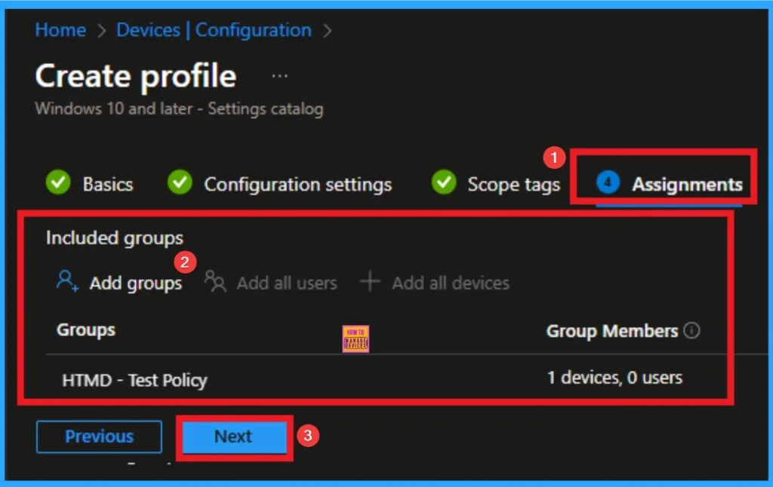773x487 pixels.
Task: Select the HTMD - Test Policy group row
Action: click(134, 380)
